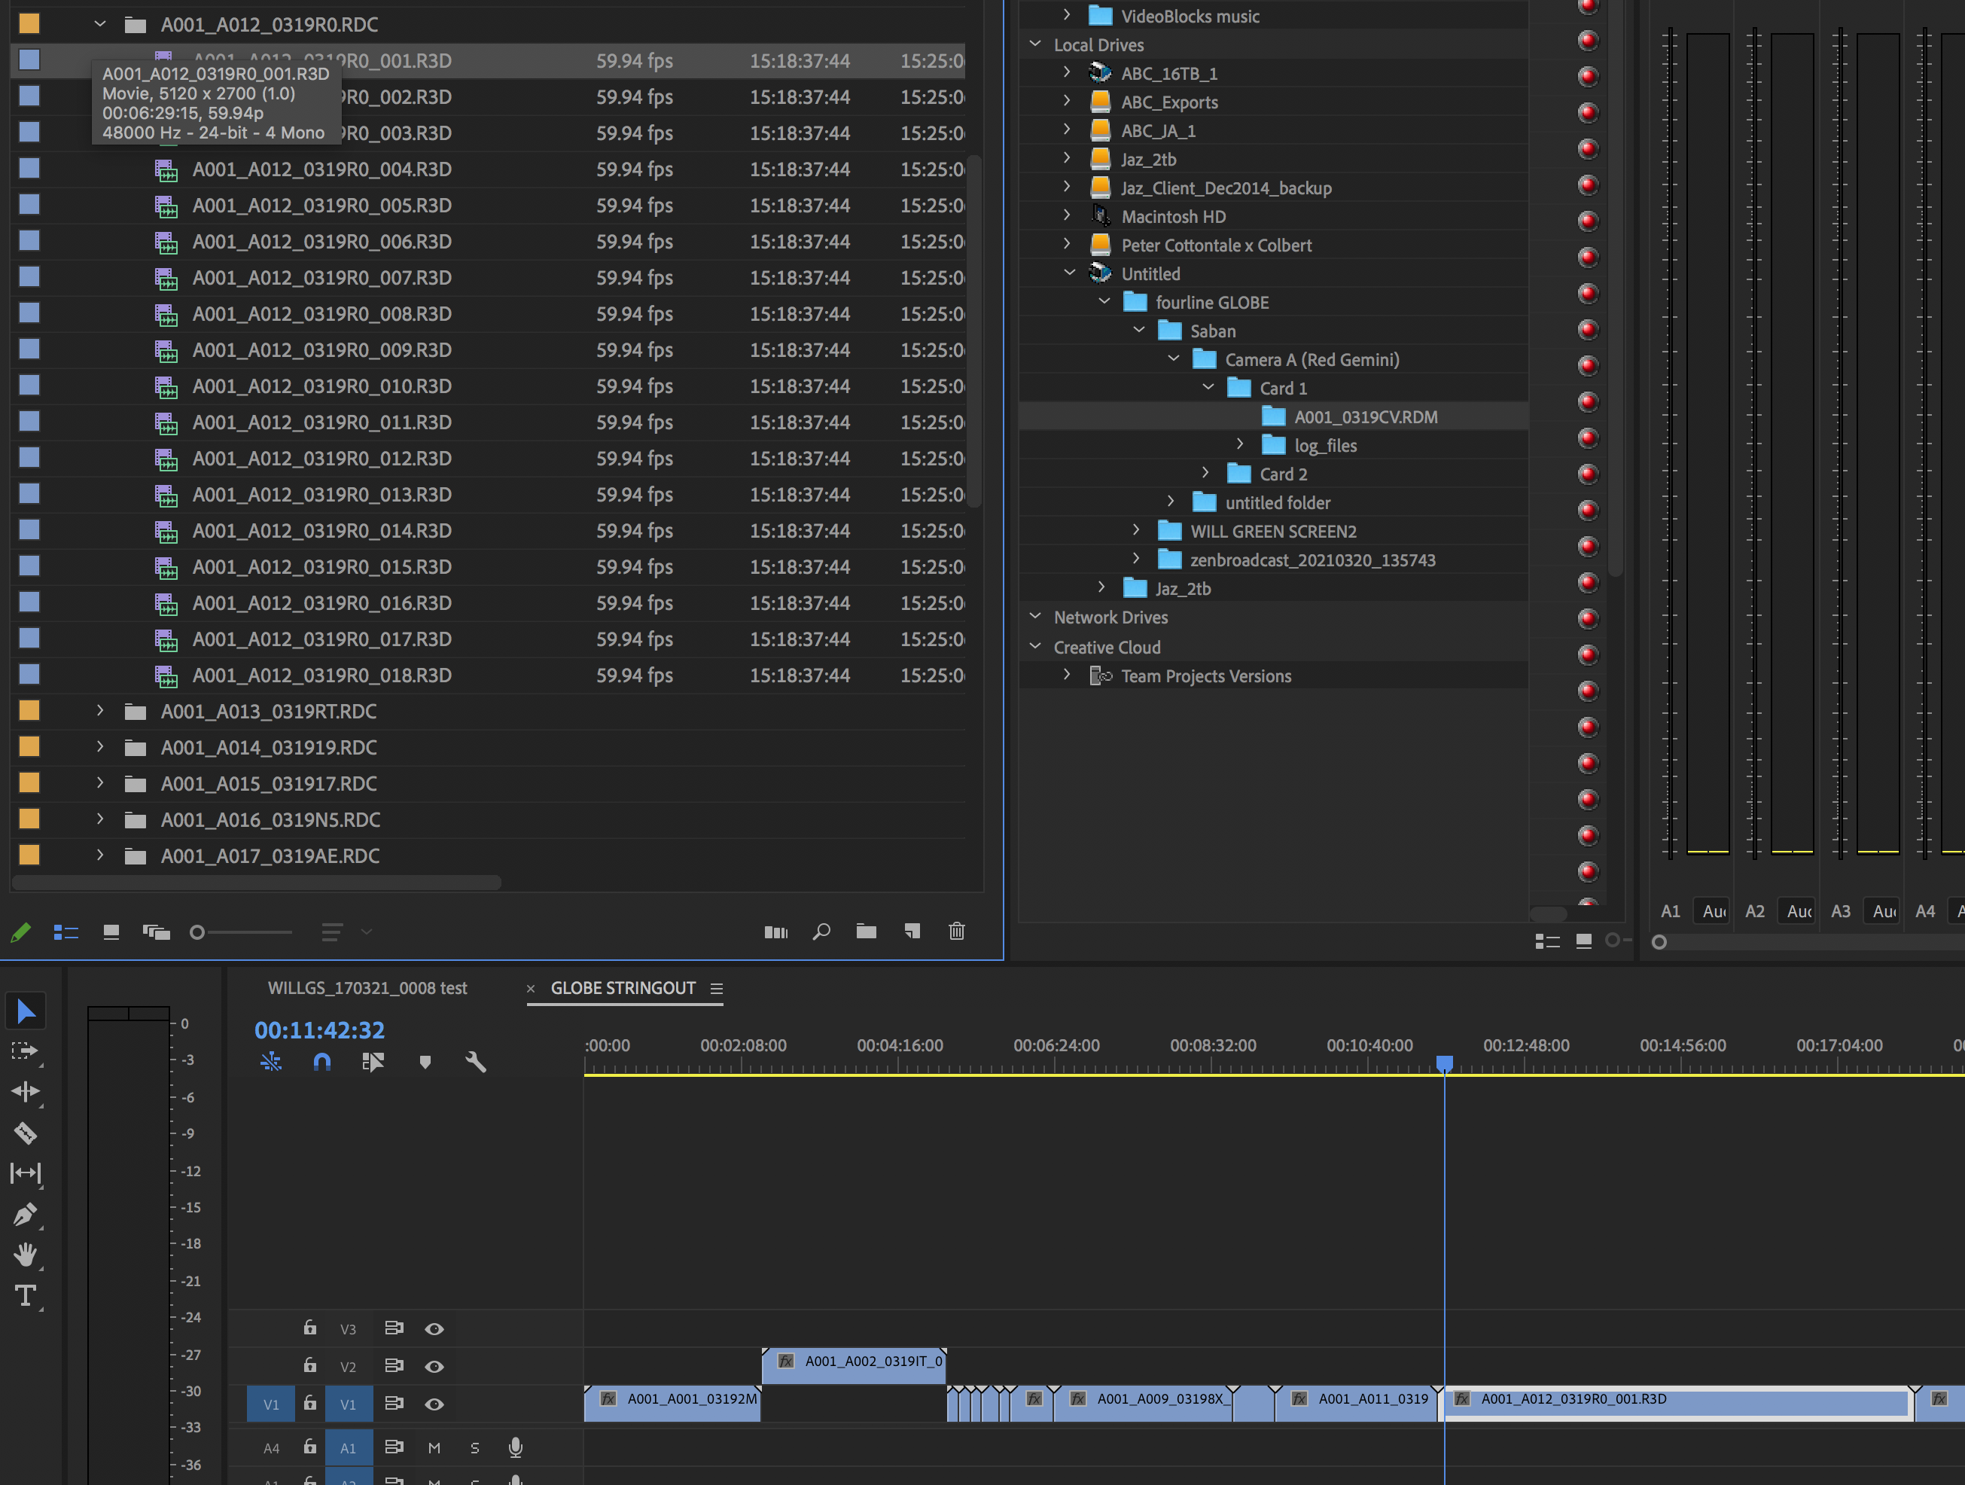Click the magnifier Find icon in the project panel
This screenshot has height=1485, width=1965.
coord(821,932)
